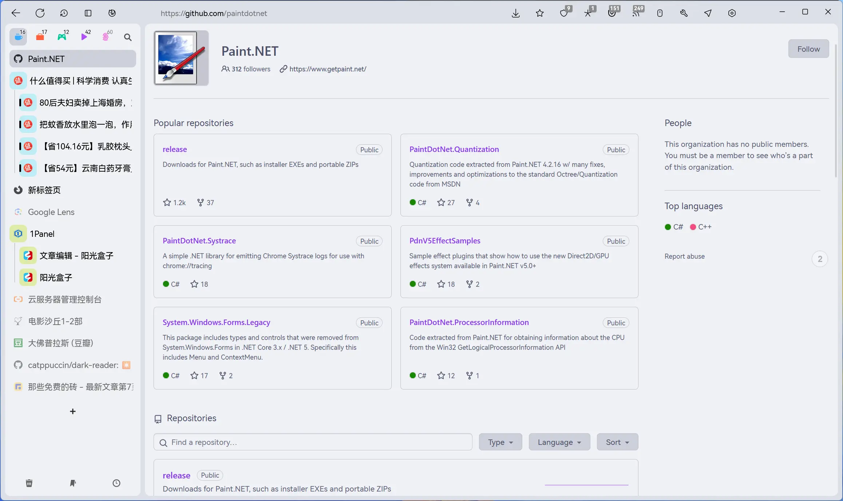
Task: Filter by C# in Top languages
Action: (674, 227)
